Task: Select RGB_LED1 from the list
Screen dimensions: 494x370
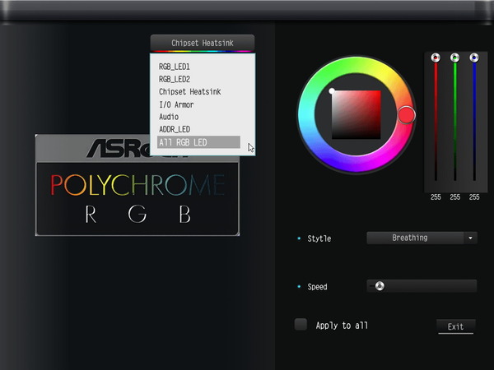Action: point(175,67)
